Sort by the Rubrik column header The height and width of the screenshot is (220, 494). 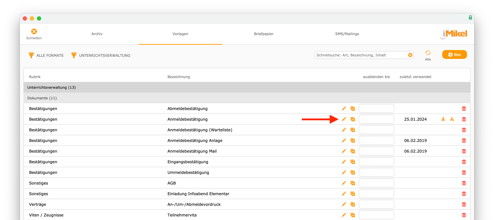pos(35,77)
